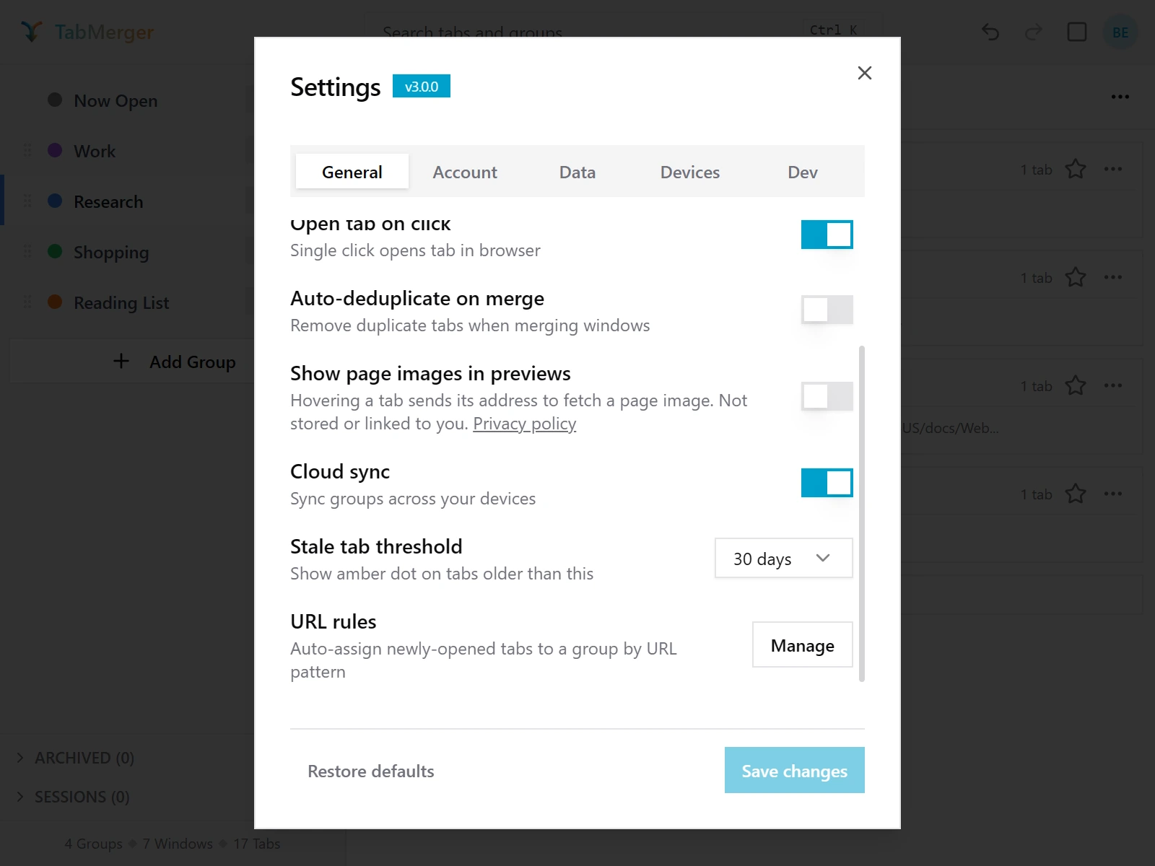Click the redo arrow icon
This screenshot has width=1155, height=866.
pos(1034,32)
